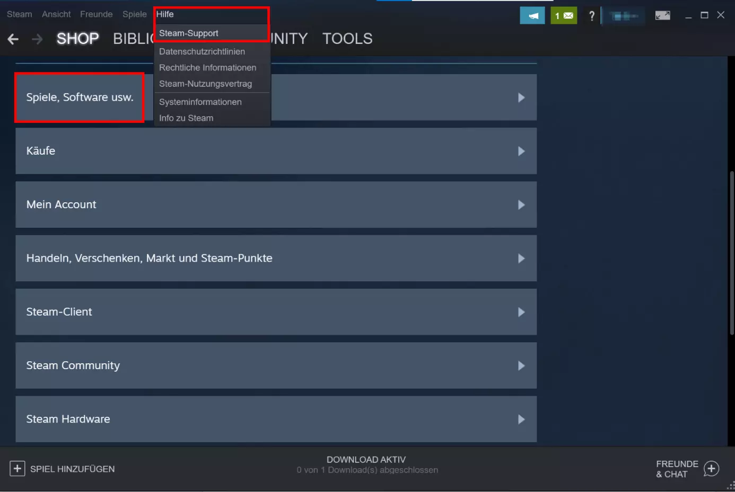Open Spiele, Software usw. support category

coord(80,97)
